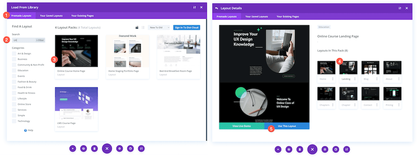Click the Help question mark icon

tap(26, 131)
